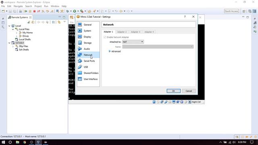Show hidden system tray icons chevron
The image size is (258, 145).
(221, 142)
